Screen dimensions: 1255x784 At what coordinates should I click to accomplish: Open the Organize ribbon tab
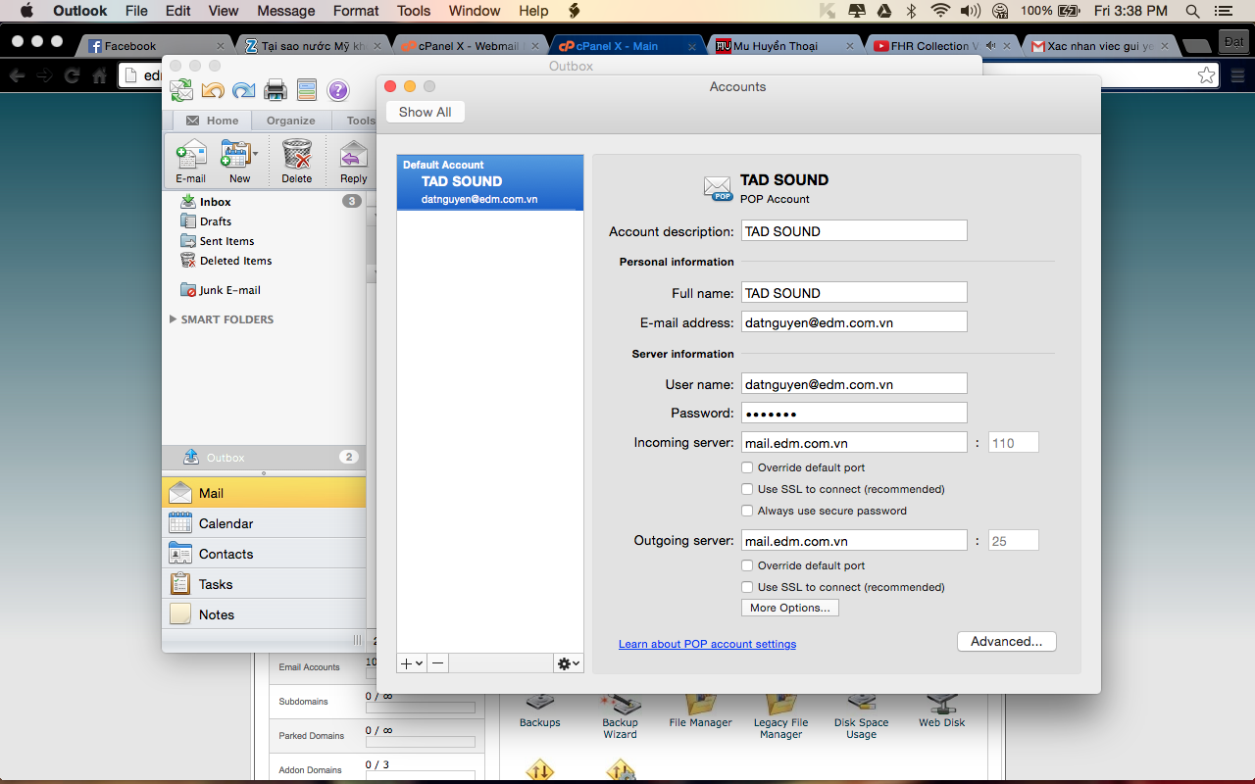pos(291,121)
